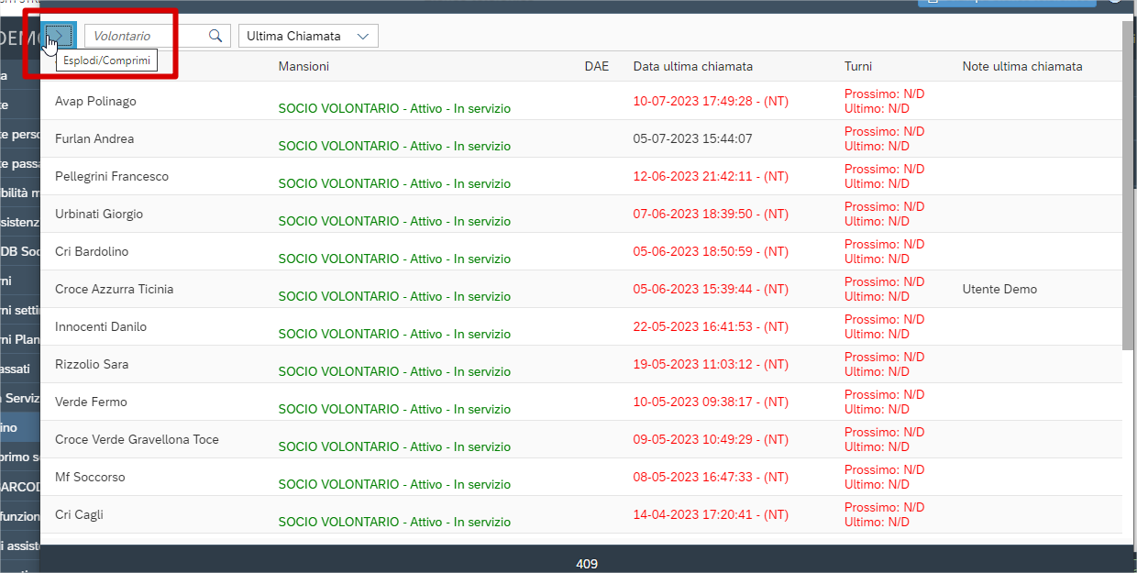Image resolution: width=1137 pixels, height=573 pixels.
Task: Click the vertical scrollbar thumb
Action: (x=1129, y=183)
